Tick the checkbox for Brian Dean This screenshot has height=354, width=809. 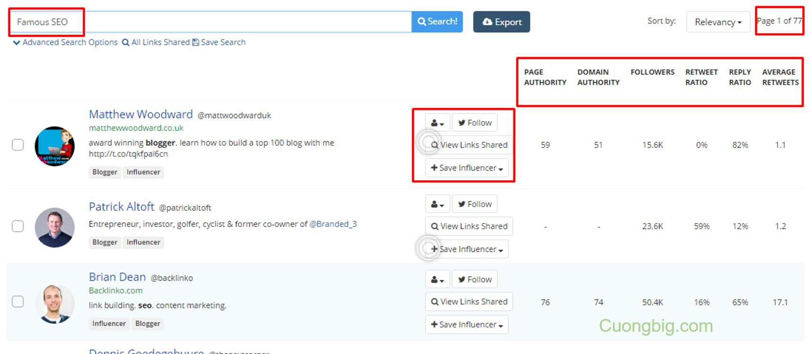18,302
